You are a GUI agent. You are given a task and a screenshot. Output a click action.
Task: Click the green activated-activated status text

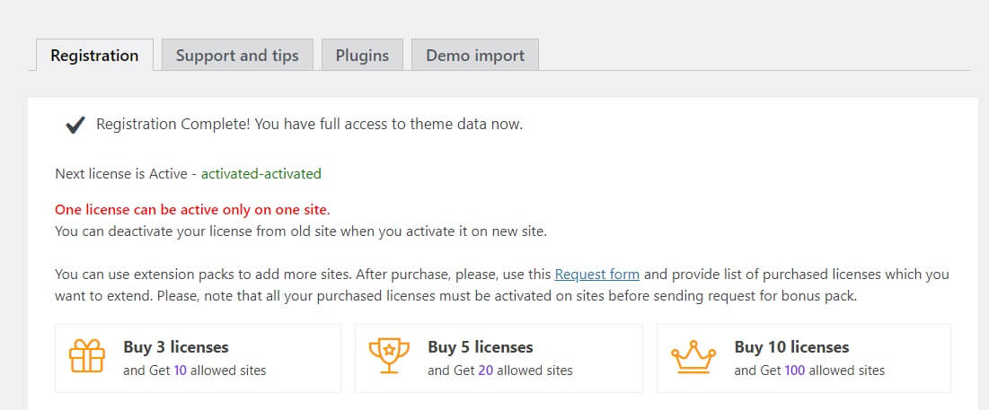click(260, 173)
